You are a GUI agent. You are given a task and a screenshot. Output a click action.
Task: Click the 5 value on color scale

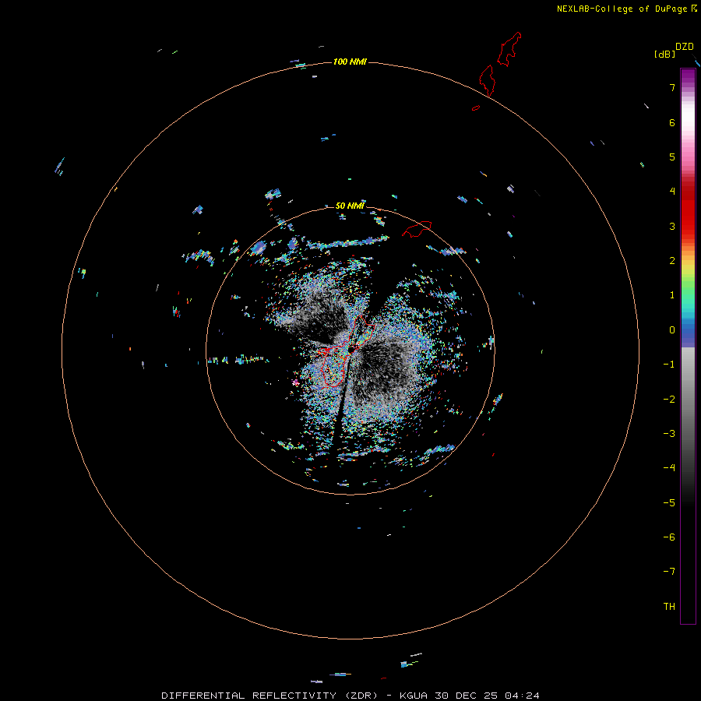click(x=672, y=157)
